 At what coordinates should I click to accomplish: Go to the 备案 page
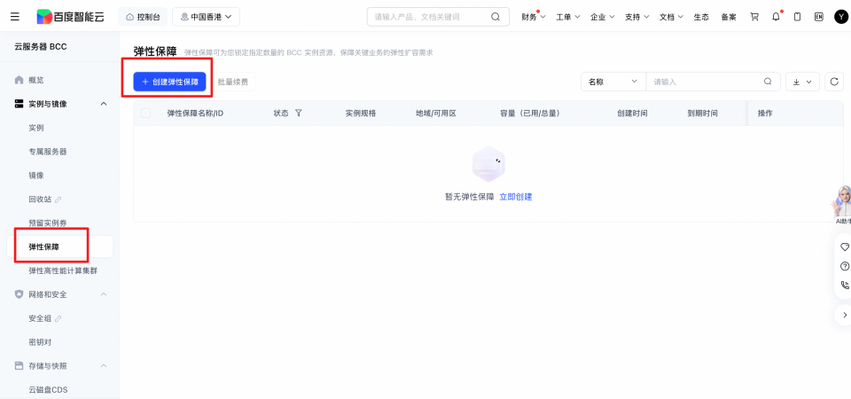pyautogui.click(x=729, y=17)
